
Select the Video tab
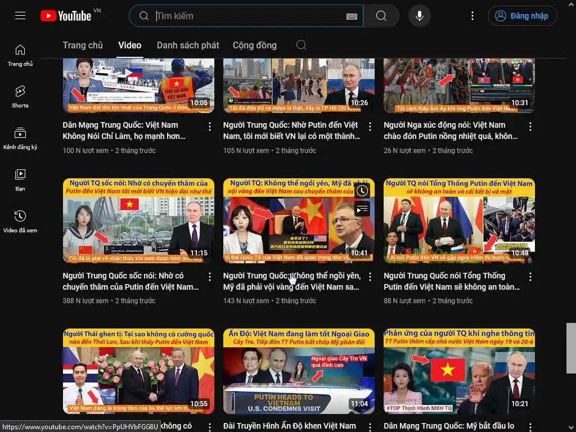click(130, 45)
